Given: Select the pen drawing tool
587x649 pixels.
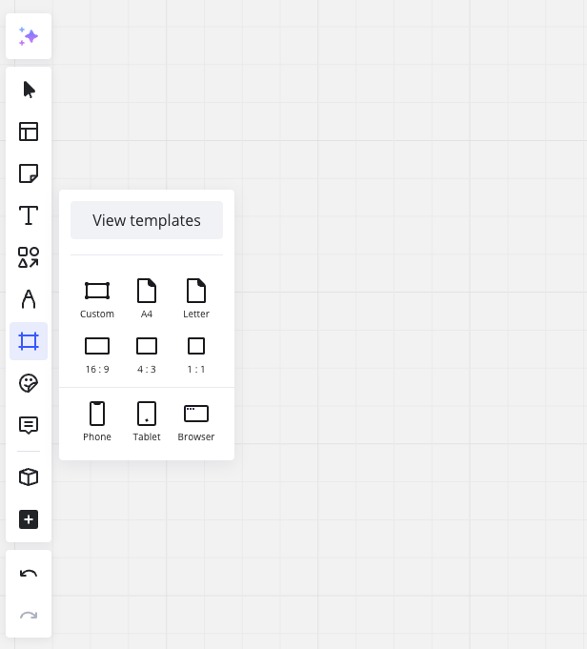Looking at the screenshot, I should 29,299.
